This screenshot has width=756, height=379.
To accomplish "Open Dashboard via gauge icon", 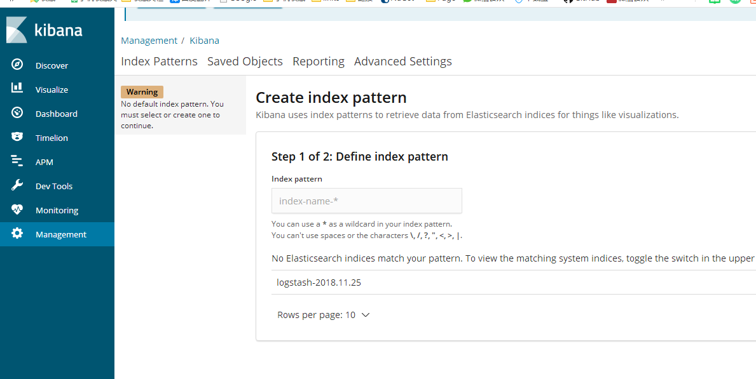I will pos(17,113).
